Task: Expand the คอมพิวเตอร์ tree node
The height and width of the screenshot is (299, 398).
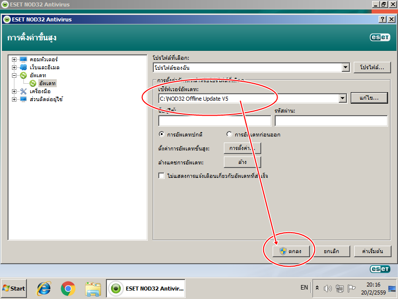Action: [x=14, y=59]
